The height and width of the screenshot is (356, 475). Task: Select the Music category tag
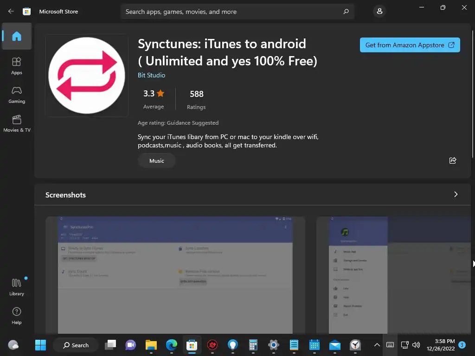pos(157,161)
